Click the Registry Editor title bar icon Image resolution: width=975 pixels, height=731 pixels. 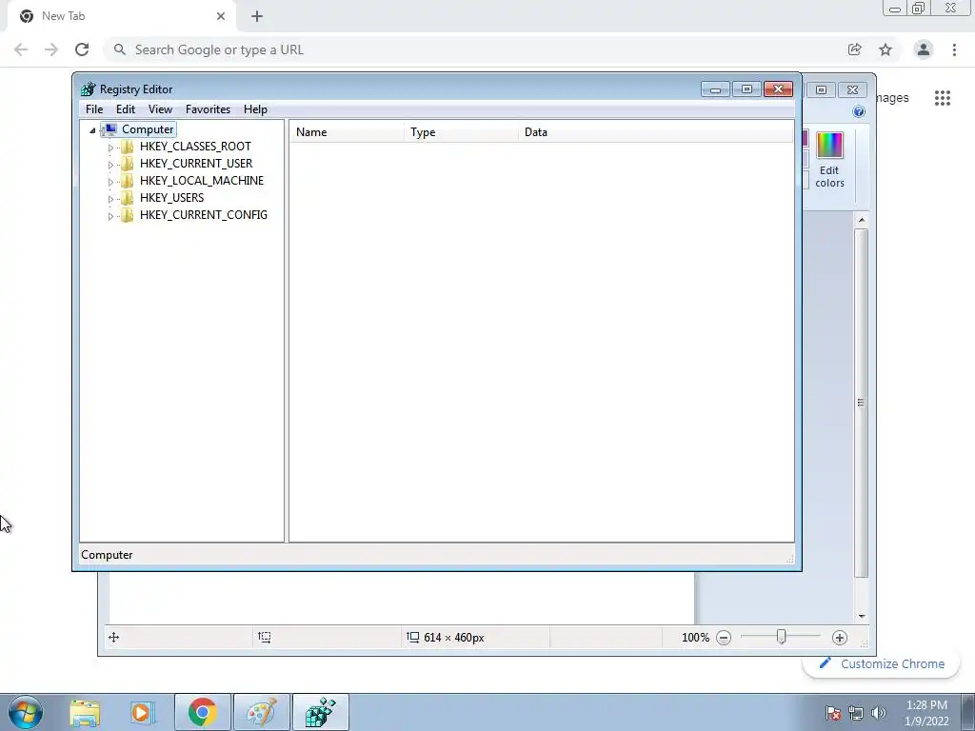click(89, 89)
